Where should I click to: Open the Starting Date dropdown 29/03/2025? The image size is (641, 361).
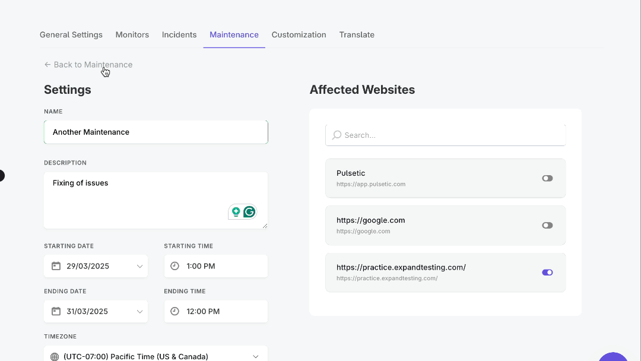96,266
